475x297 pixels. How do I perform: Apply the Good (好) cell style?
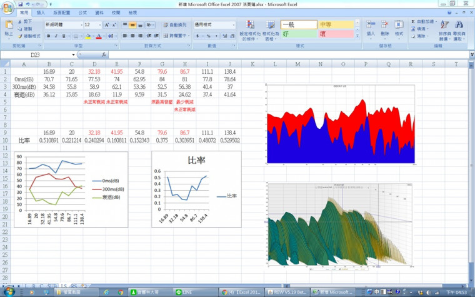click(300, 33)
